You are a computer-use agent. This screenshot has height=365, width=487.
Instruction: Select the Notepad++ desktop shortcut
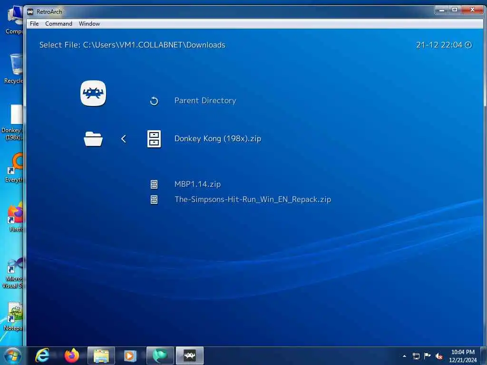[x=13, y=316]
